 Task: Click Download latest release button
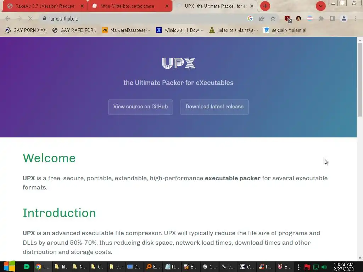click(214, 107)
